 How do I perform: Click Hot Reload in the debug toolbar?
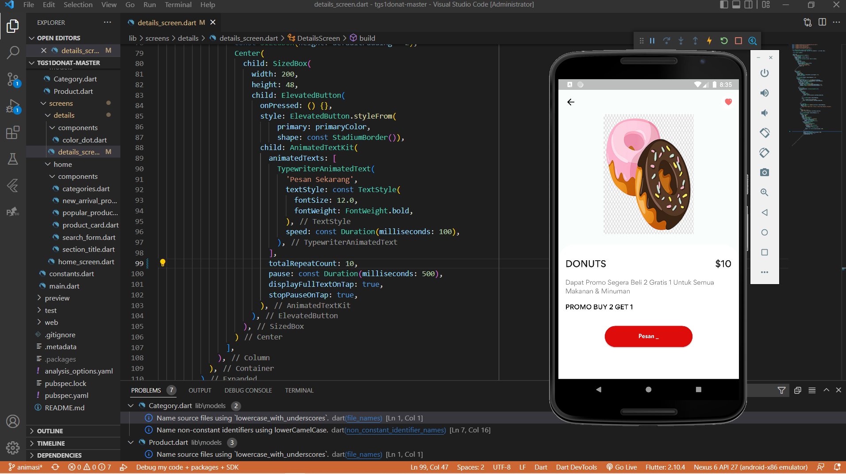tap(710, 41)
